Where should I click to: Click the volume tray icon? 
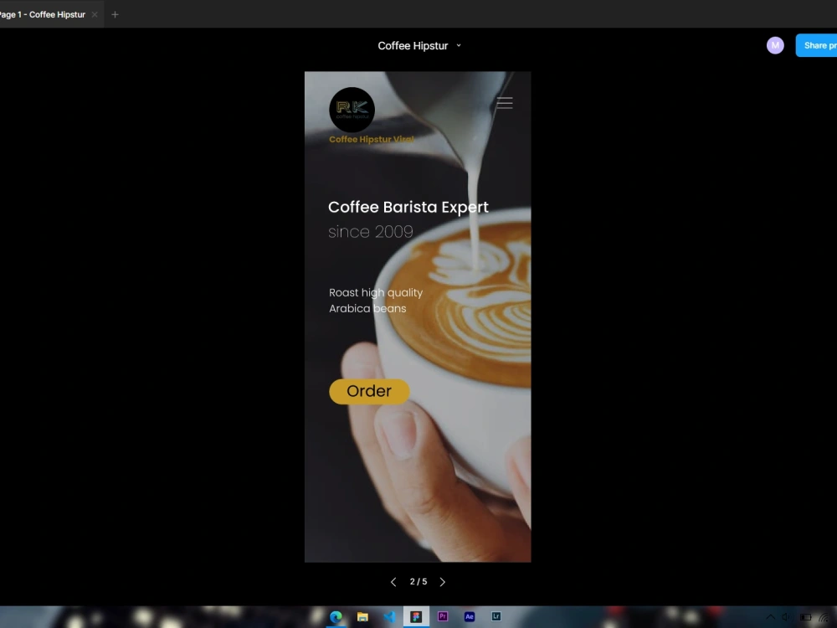786,617
